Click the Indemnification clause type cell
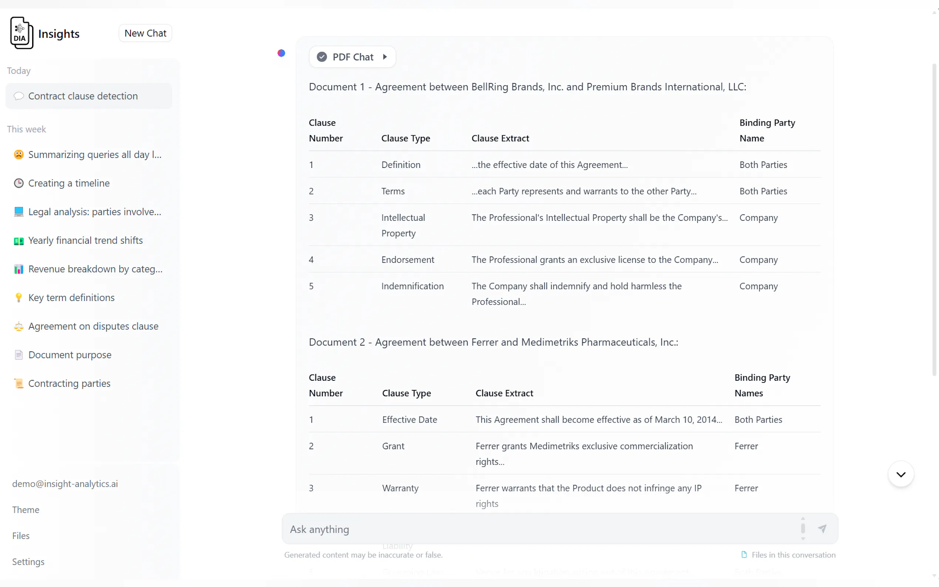Screen dimensions: 939x587 click(412, 286)
